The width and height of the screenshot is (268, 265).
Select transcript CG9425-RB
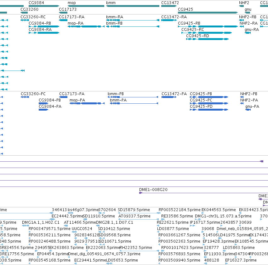208,26
